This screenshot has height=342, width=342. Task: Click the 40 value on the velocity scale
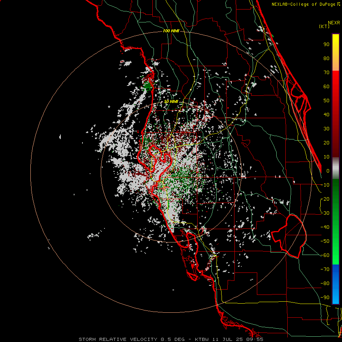(326, 114)
